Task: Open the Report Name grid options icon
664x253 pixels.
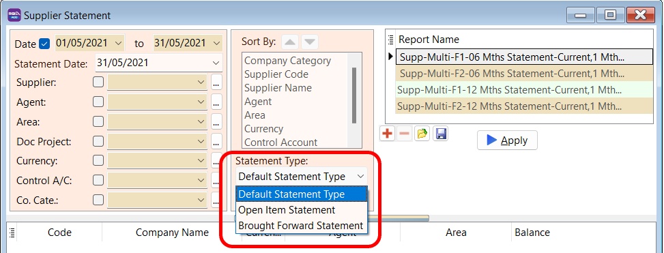Action: (391, 40)
